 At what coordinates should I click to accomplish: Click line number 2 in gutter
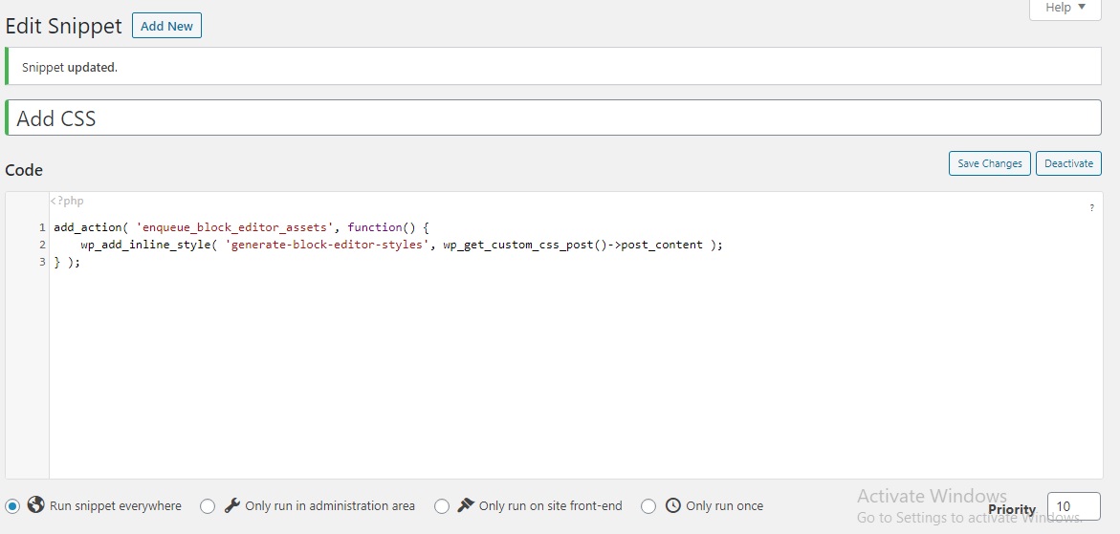tap(43, 245)
